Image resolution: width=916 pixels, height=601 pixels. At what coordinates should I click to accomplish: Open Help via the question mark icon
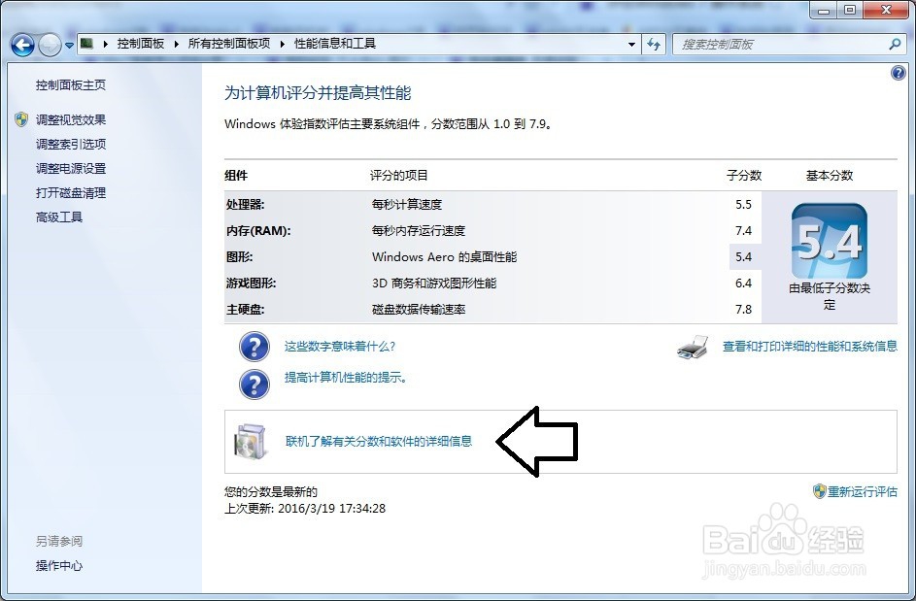[899, 72]
